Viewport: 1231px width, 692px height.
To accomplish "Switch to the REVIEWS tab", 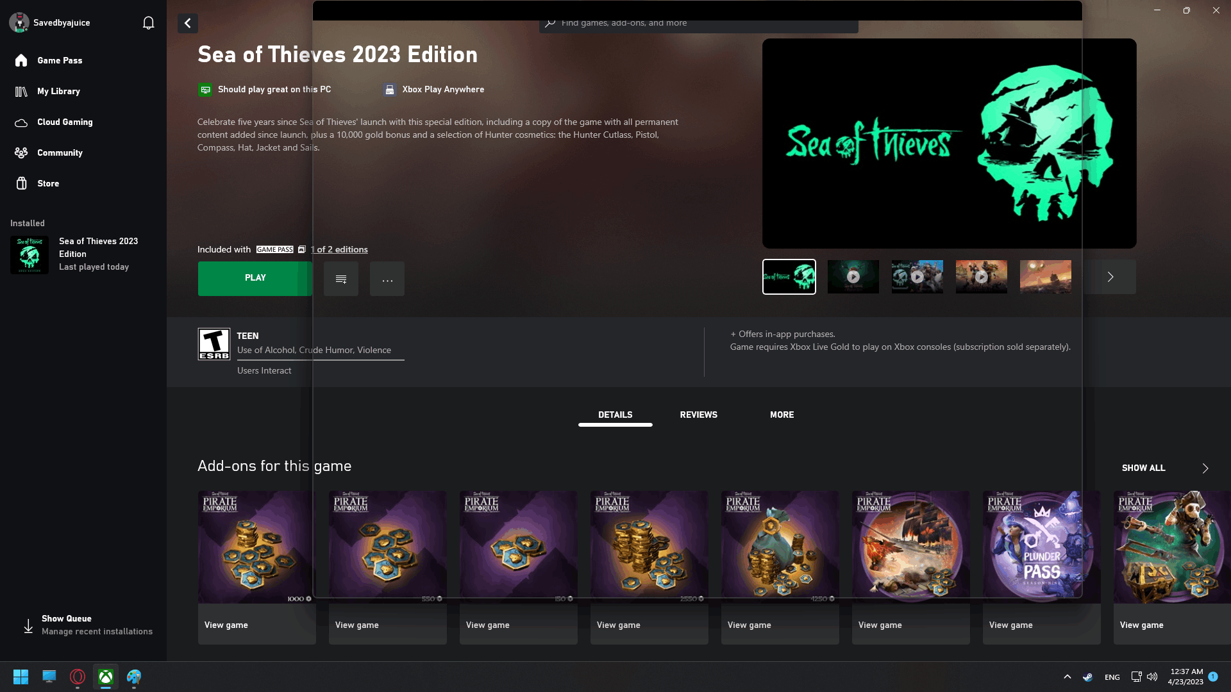I will tap(699, 415).
